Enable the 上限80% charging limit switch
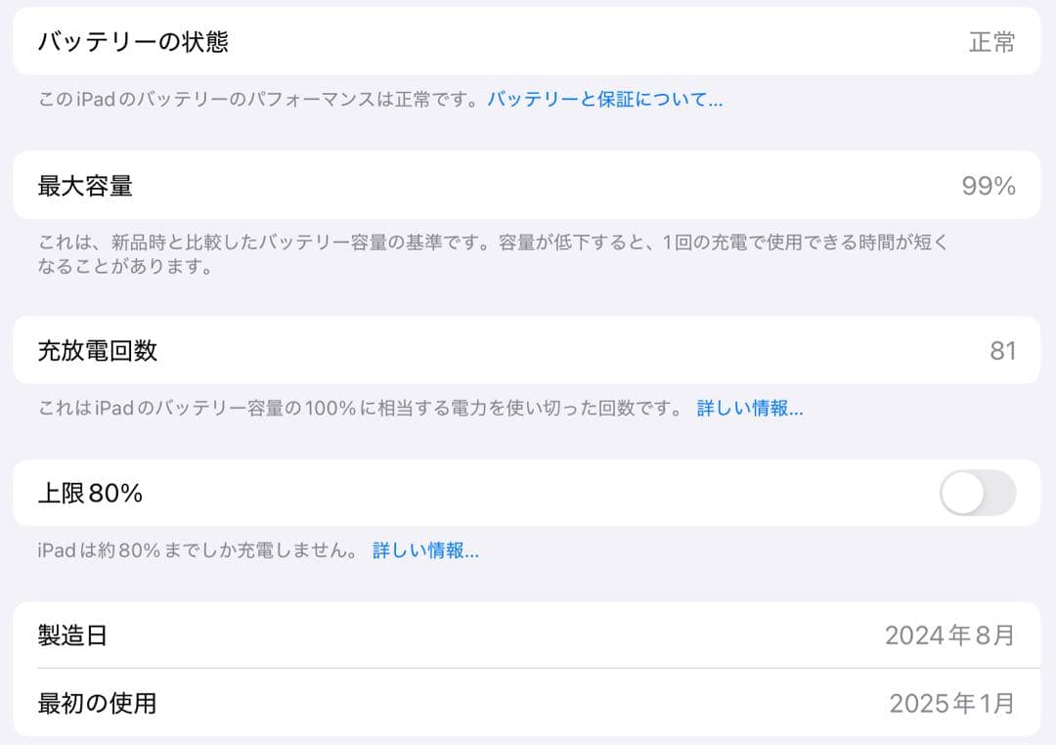 [x=978, y=493]
